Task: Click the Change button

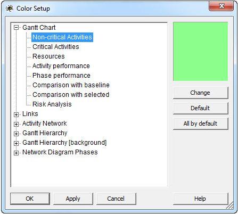Action: tap(201, 93)
